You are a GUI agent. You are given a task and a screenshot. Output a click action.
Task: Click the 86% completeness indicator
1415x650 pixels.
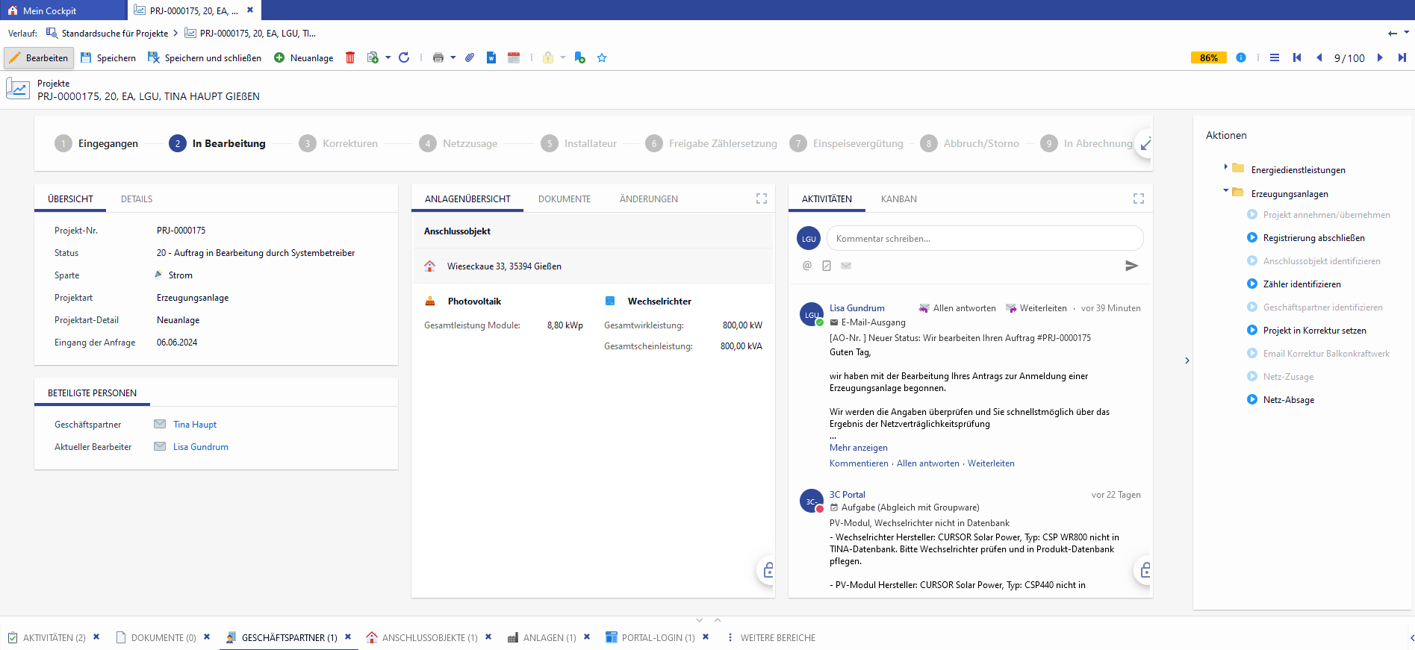(1208, 57)
